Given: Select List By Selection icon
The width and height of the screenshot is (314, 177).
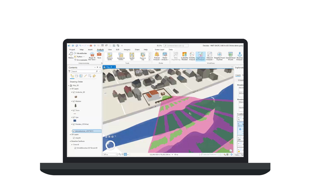Looking at the screenshot, I should click(81, 76).
